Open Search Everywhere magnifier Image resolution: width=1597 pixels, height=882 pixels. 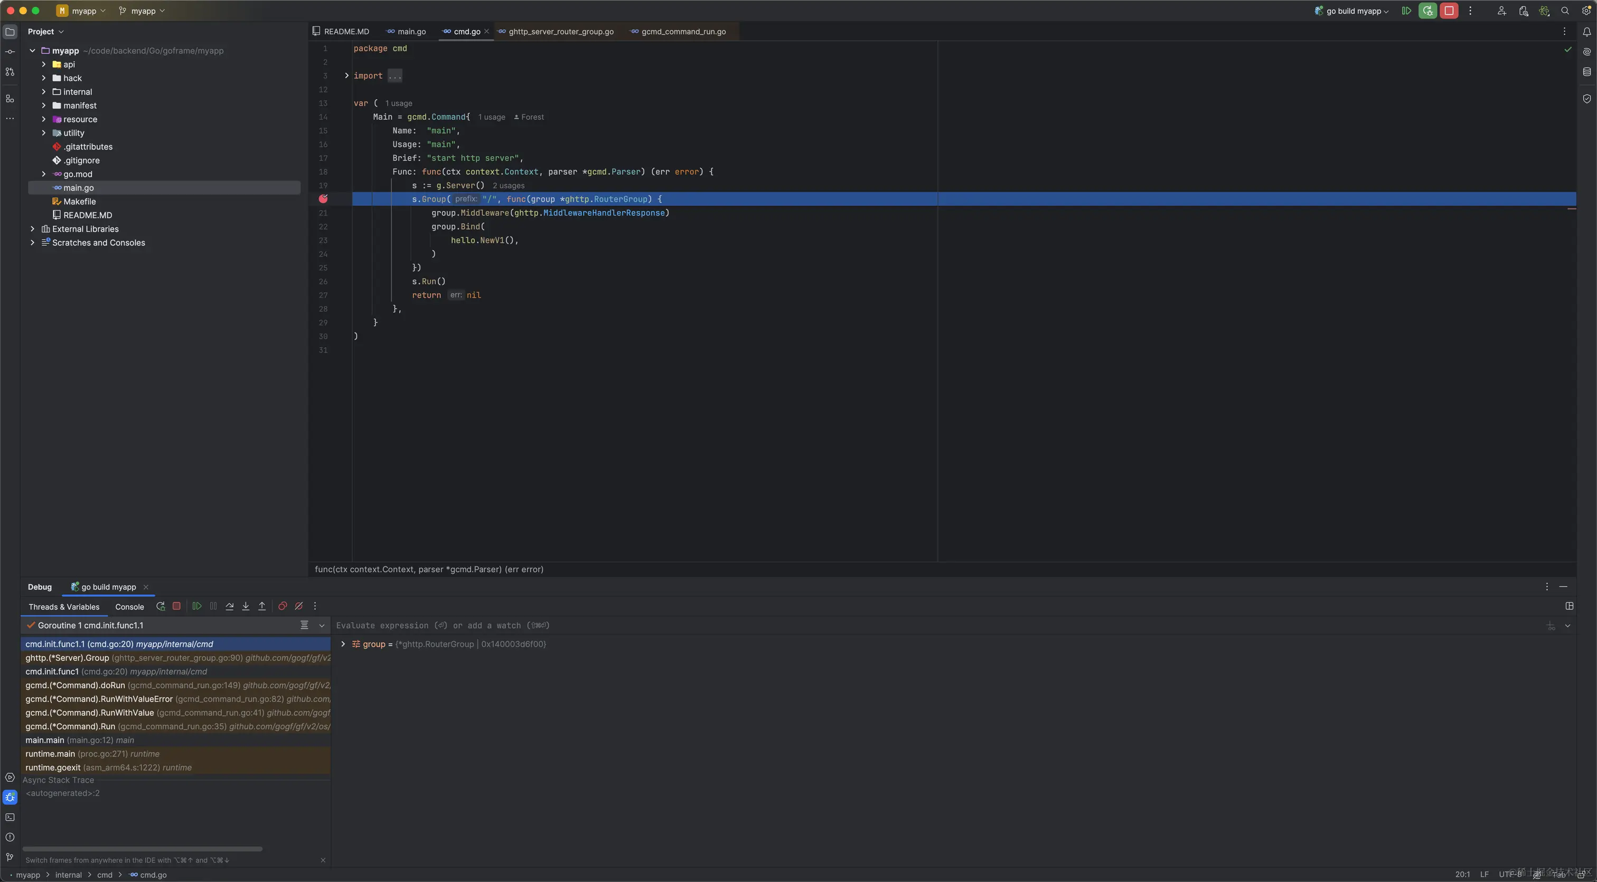[1565, 11]
